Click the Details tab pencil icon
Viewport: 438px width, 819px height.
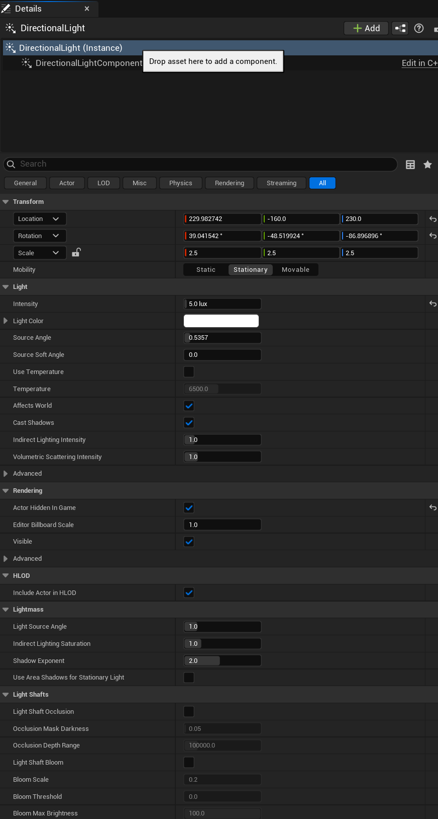tap(6, 9)
